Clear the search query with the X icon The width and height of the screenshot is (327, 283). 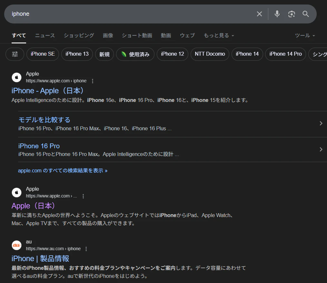pos(259,14)
